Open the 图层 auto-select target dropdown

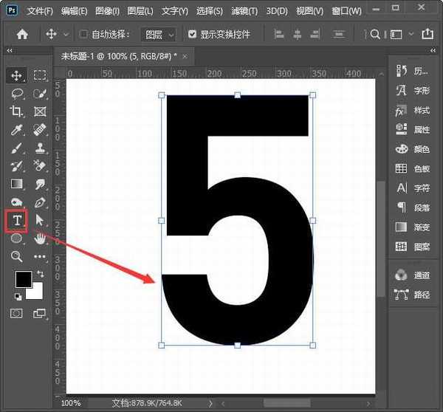(x=159, y=34)
